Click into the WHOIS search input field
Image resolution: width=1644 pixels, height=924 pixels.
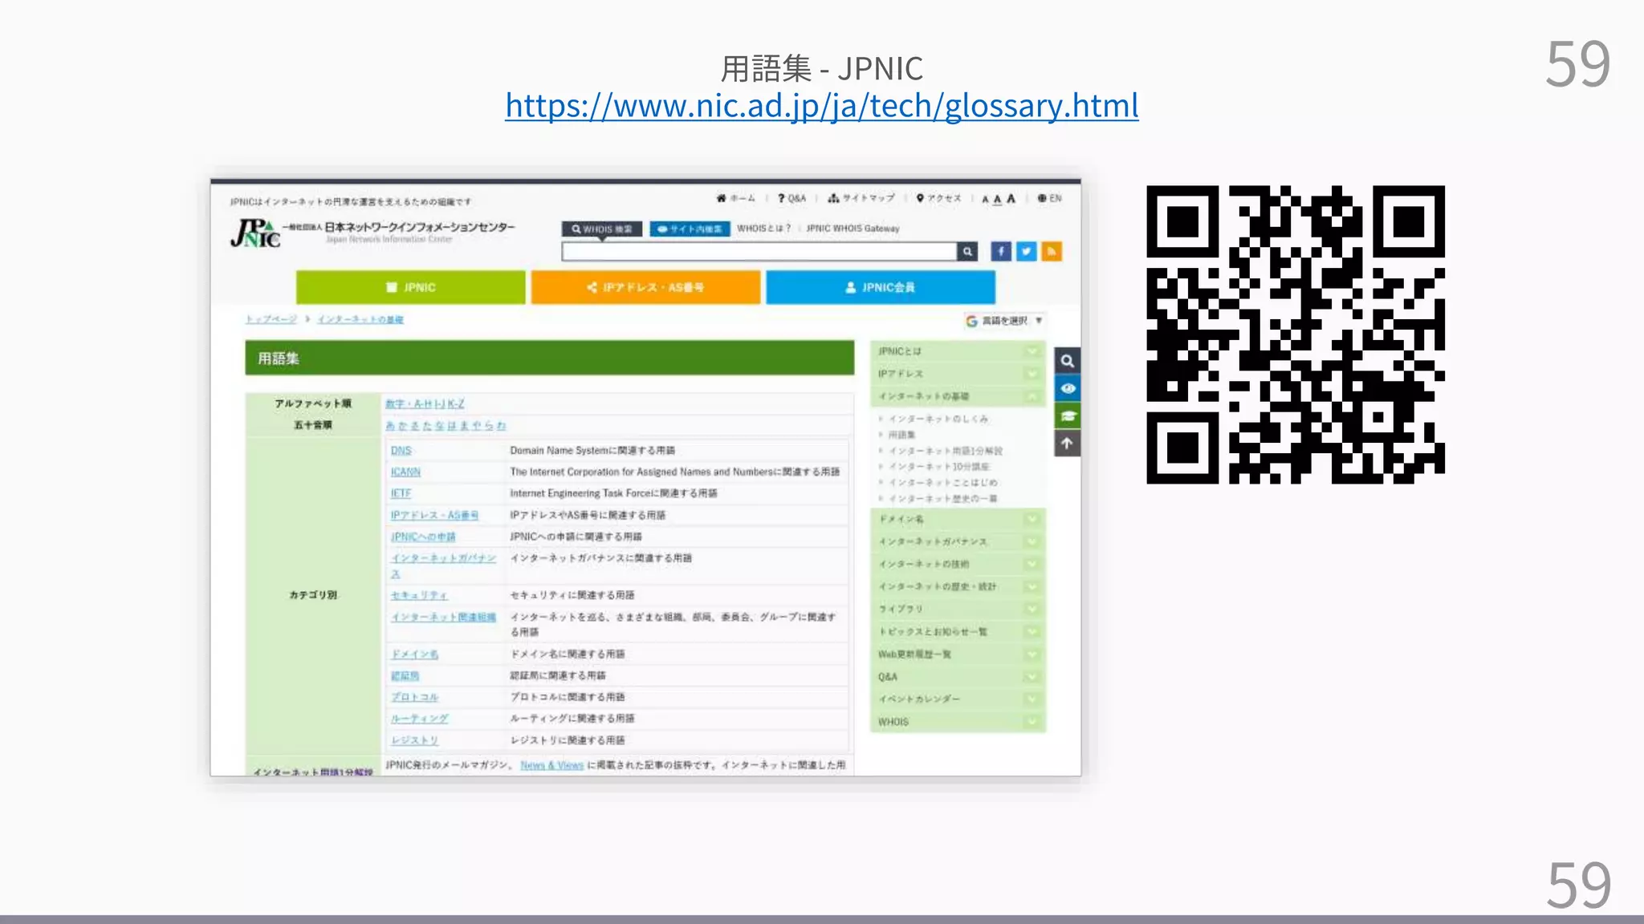[x=759, y=252]
